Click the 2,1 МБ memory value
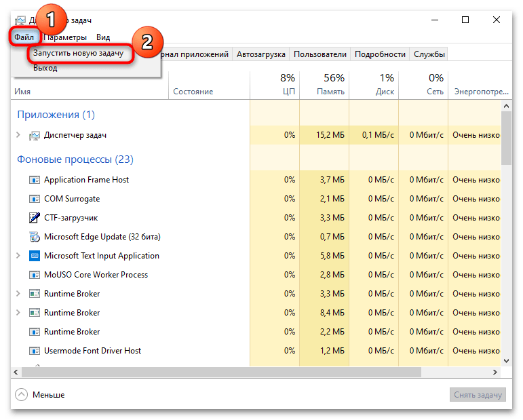This screenshot has width=523, height=420. point(332,199)
